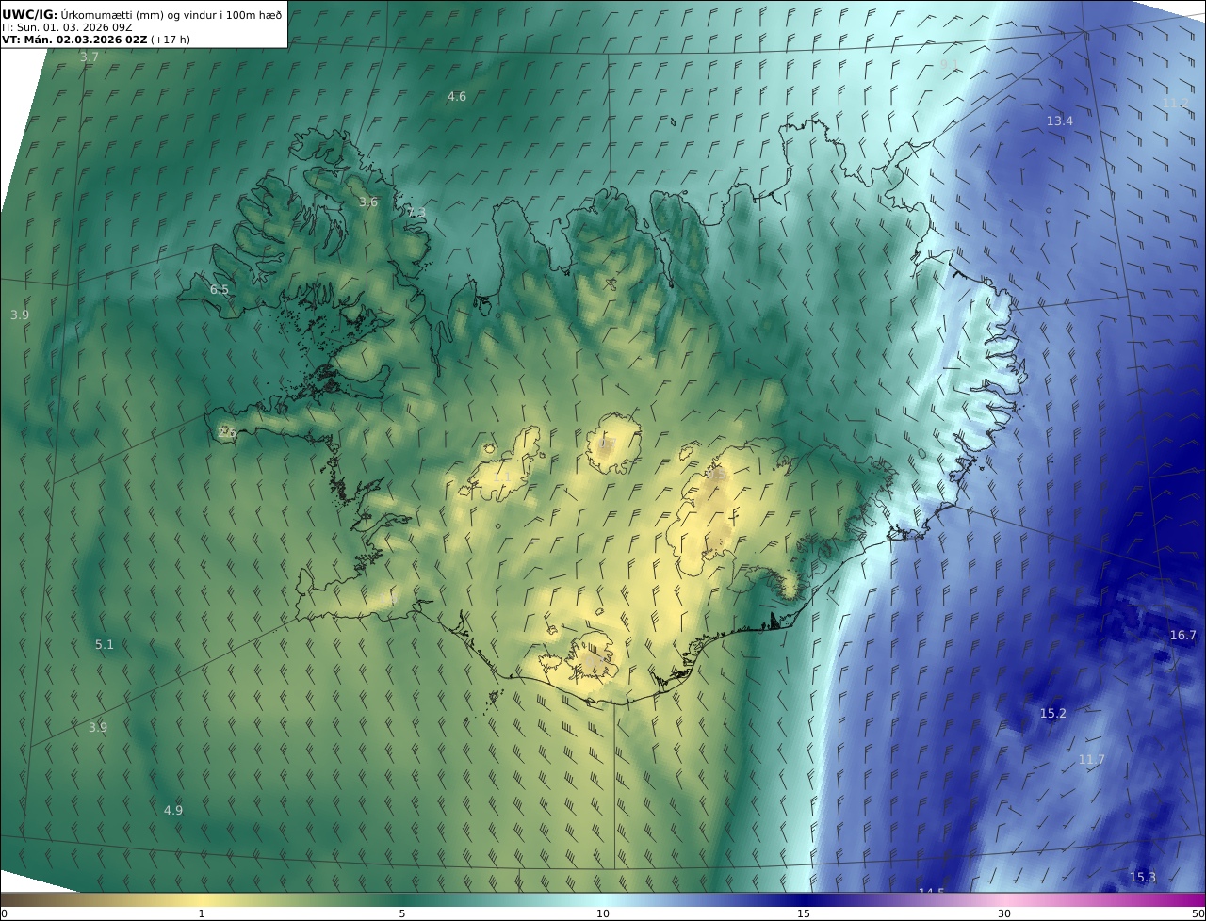Click the 11.2 precipitation value label
The width and height of the screenshot is (1206, 921).
1176,103
